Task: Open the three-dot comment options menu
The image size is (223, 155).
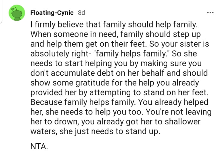Action: point(210,13)
